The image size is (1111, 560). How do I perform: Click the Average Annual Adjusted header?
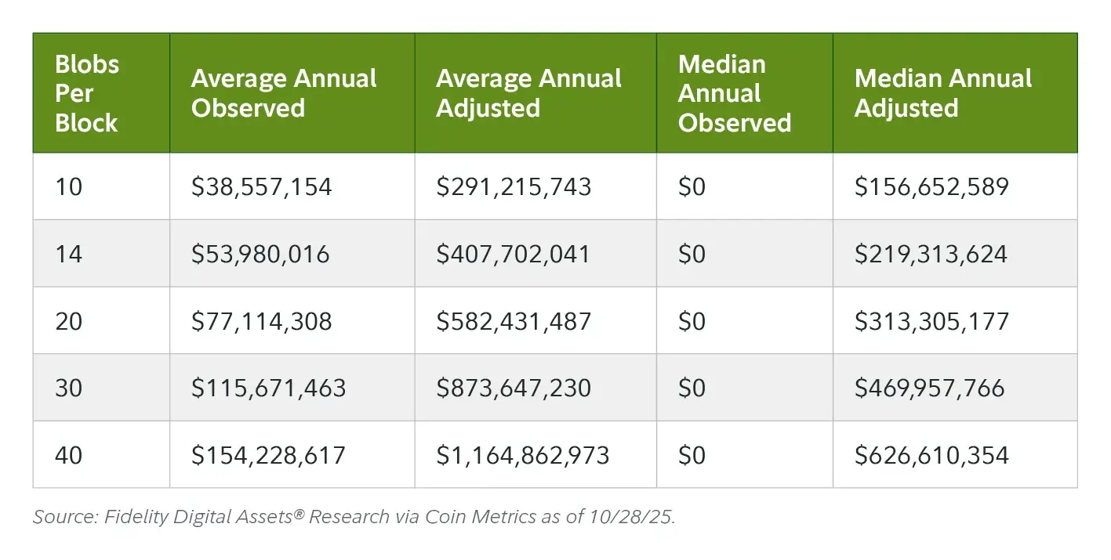(x=528, y=93)
